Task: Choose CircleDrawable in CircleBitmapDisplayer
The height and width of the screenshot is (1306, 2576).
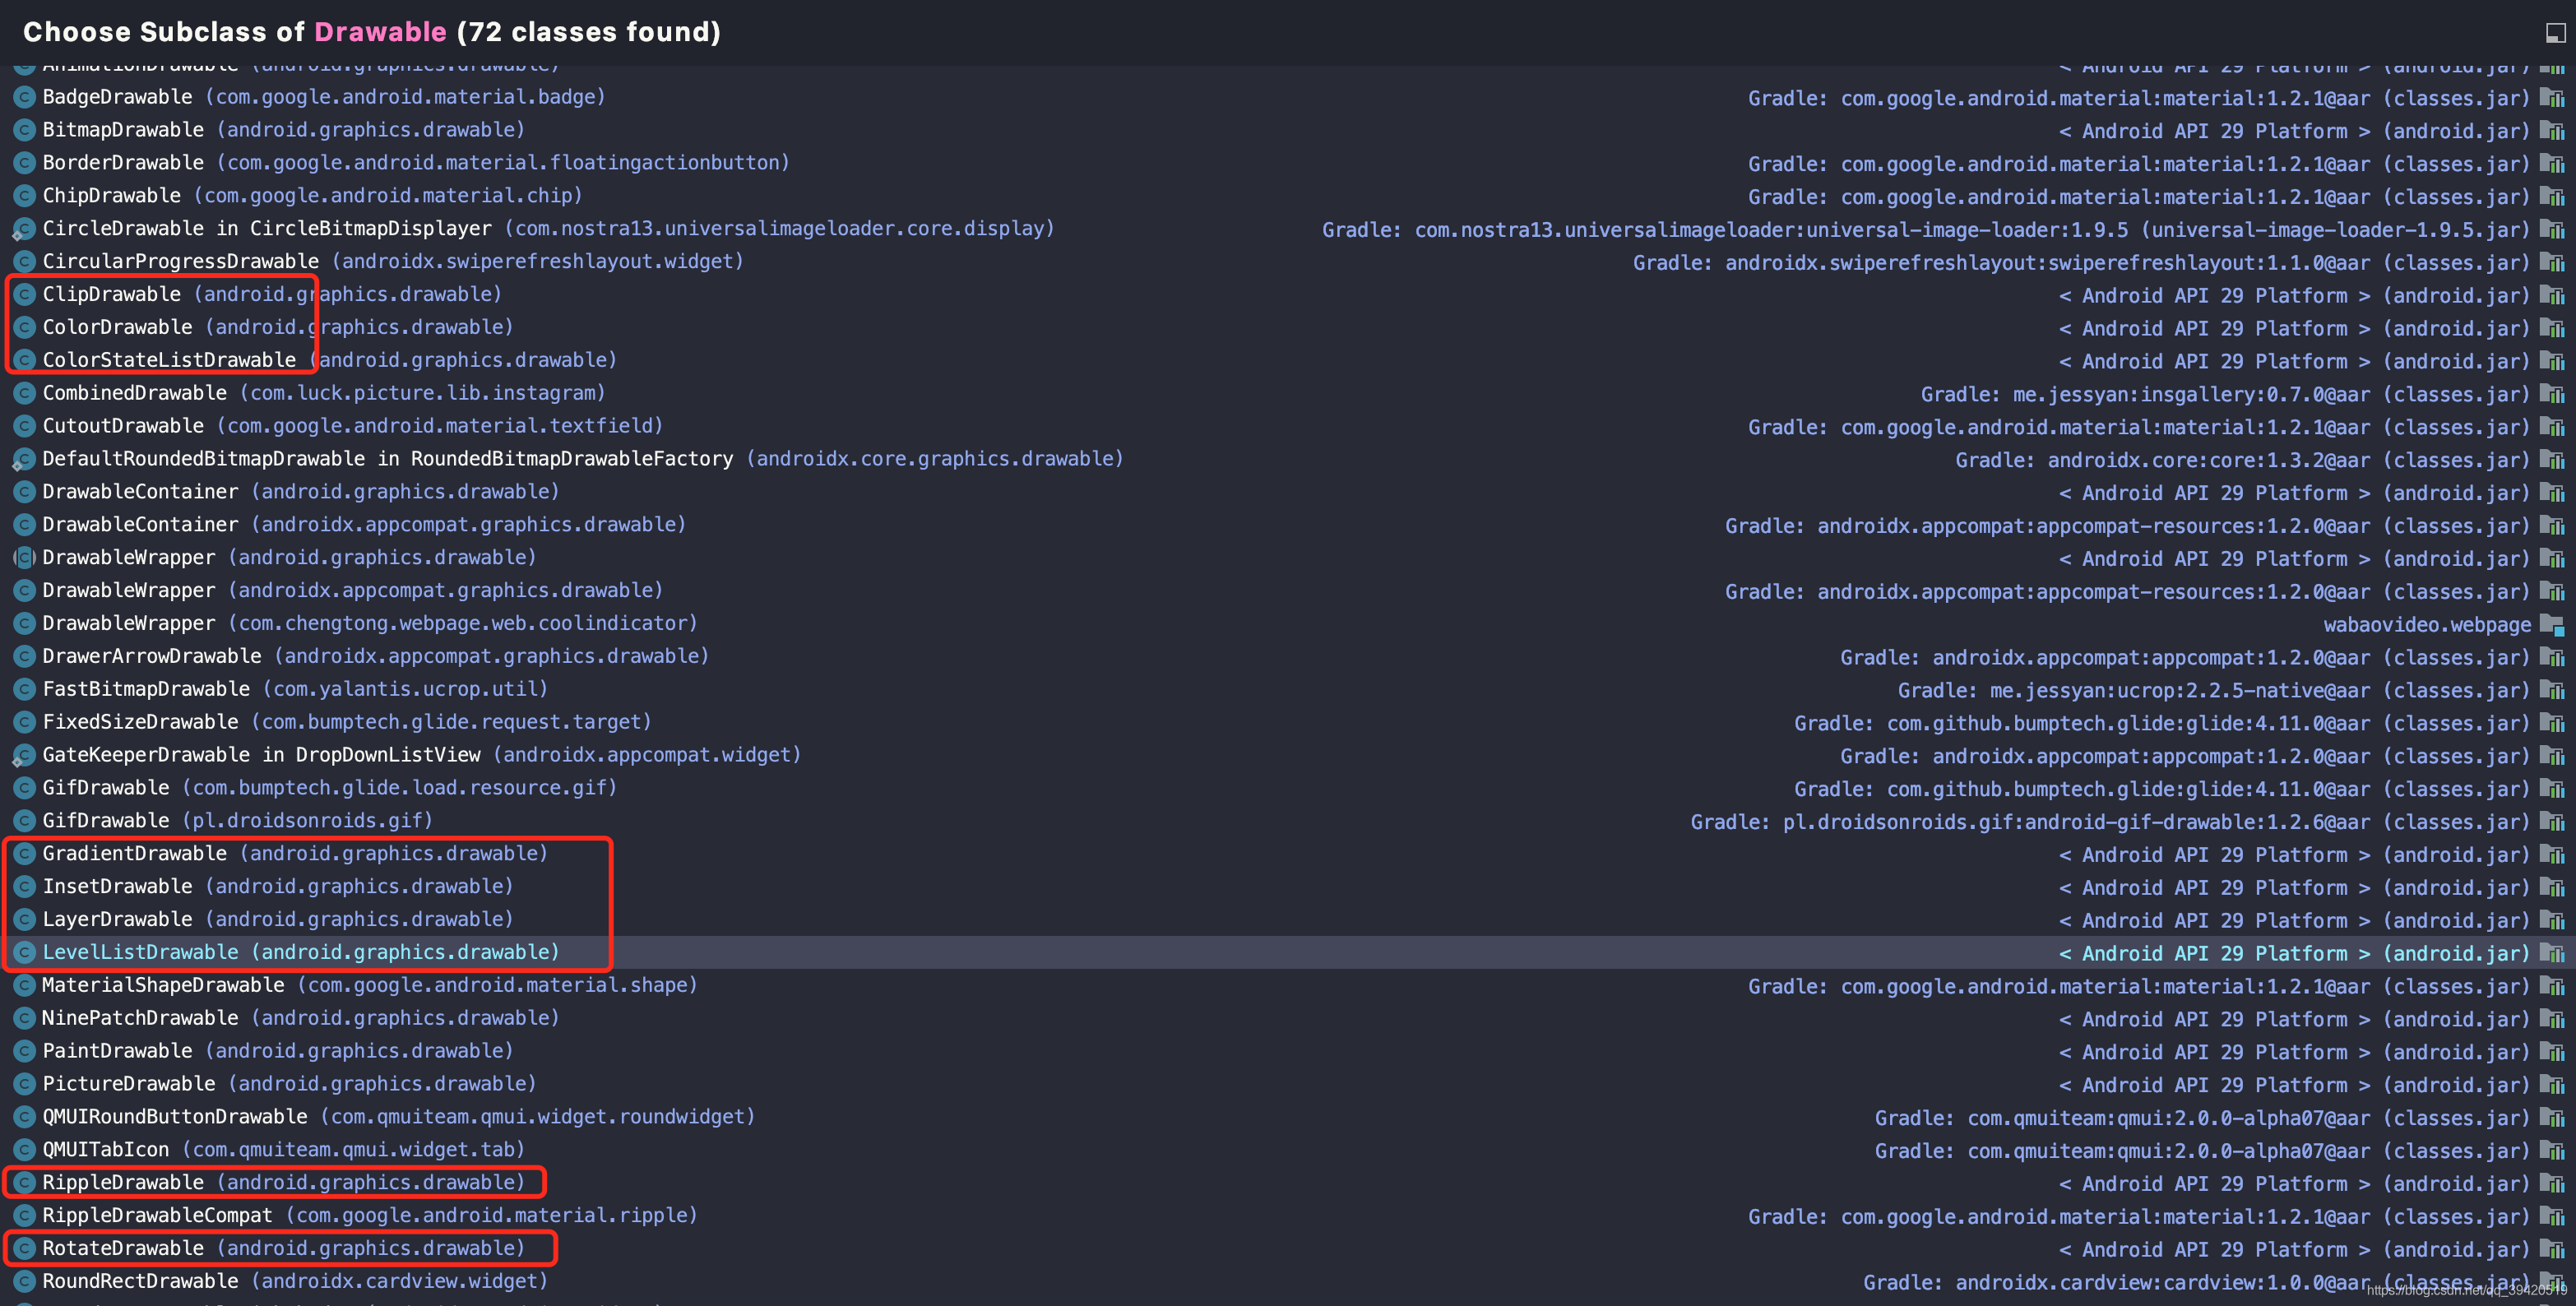Action: tap(1288, 229)
